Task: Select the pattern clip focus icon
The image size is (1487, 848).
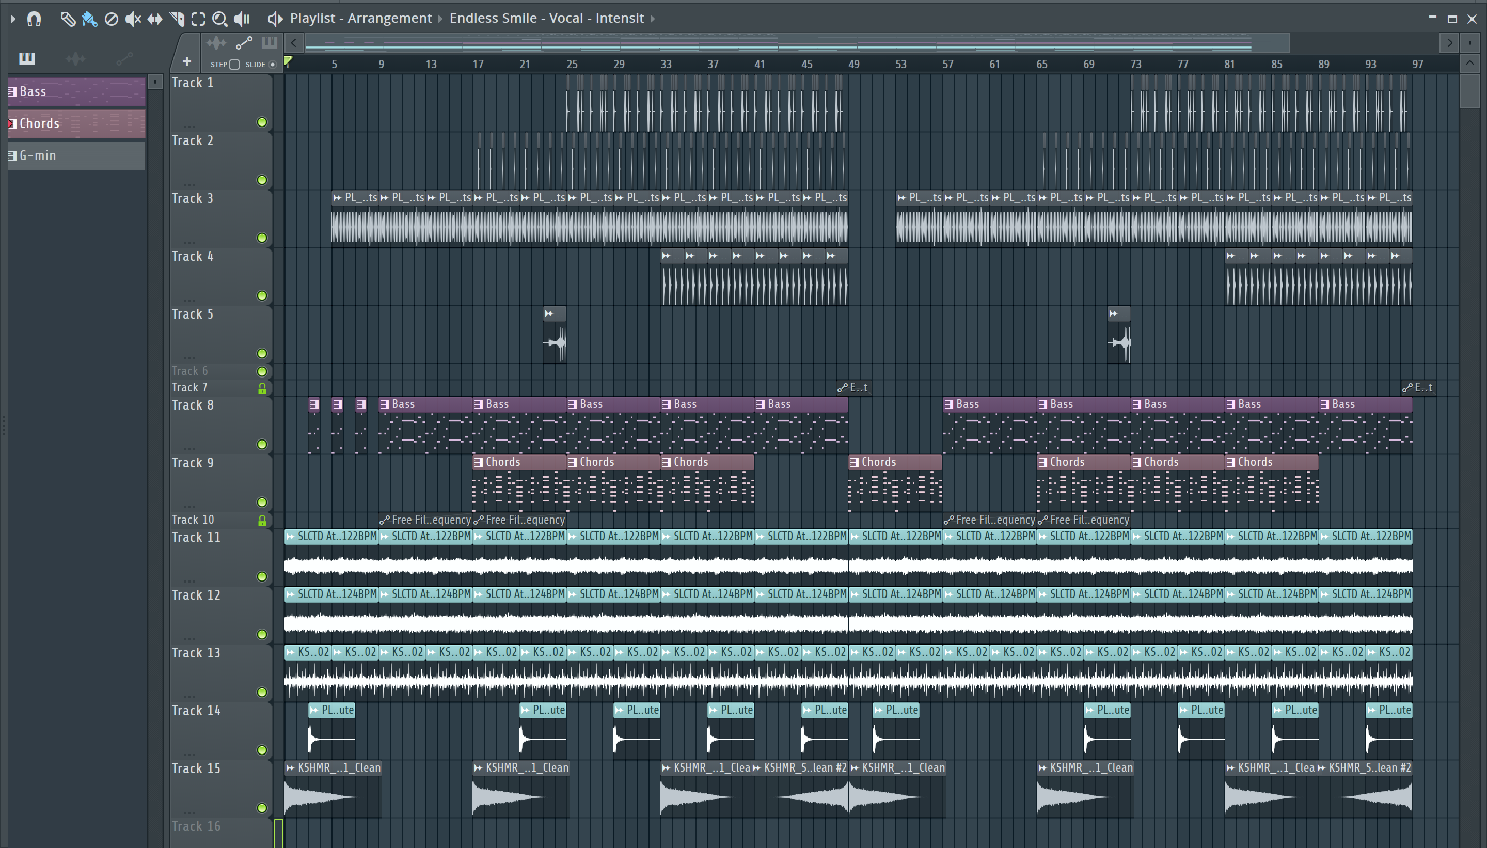Action: click(269, 42)
